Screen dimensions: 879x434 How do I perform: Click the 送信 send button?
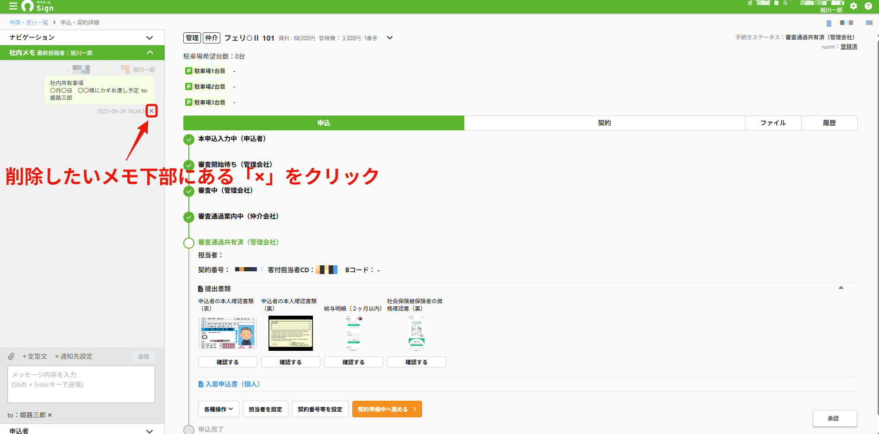pyautogui.click(x=143, y=356)
